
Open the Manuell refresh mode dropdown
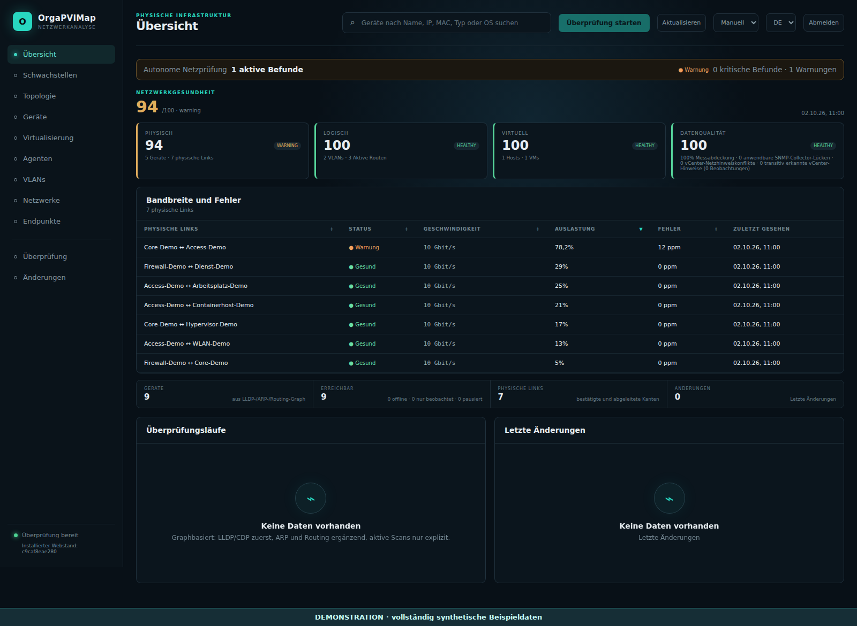pyautogui.click(x=736, y=23)
